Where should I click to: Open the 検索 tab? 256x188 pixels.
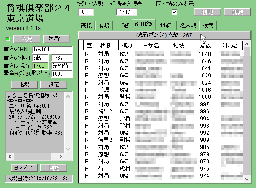pos(208,26)
